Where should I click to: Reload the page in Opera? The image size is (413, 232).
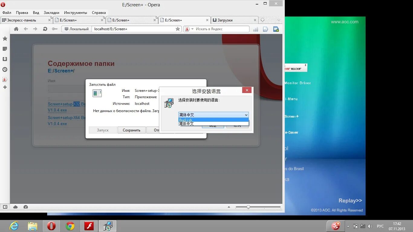[x=45, y=29]
